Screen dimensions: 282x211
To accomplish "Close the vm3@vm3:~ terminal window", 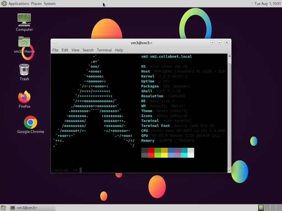I will (227, 43).
